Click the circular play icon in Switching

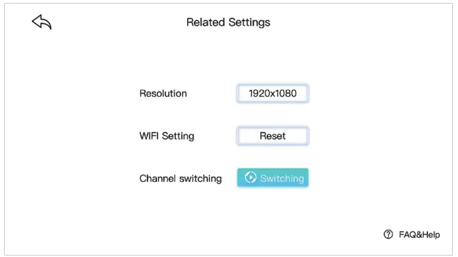tap(251, 178)
